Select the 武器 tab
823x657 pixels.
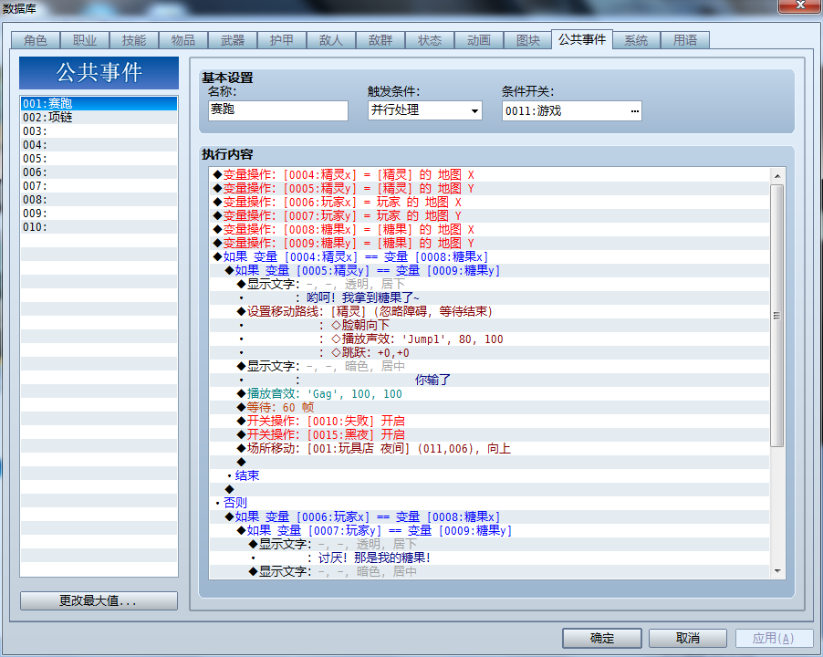233,40
